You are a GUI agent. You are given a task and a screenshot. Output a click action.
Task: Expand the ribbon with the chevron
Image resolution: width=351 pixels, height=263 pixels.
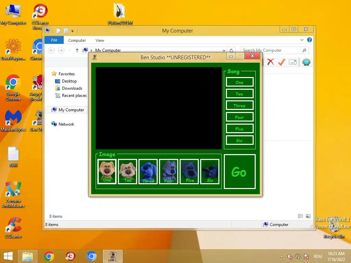[x=302, y=40]
